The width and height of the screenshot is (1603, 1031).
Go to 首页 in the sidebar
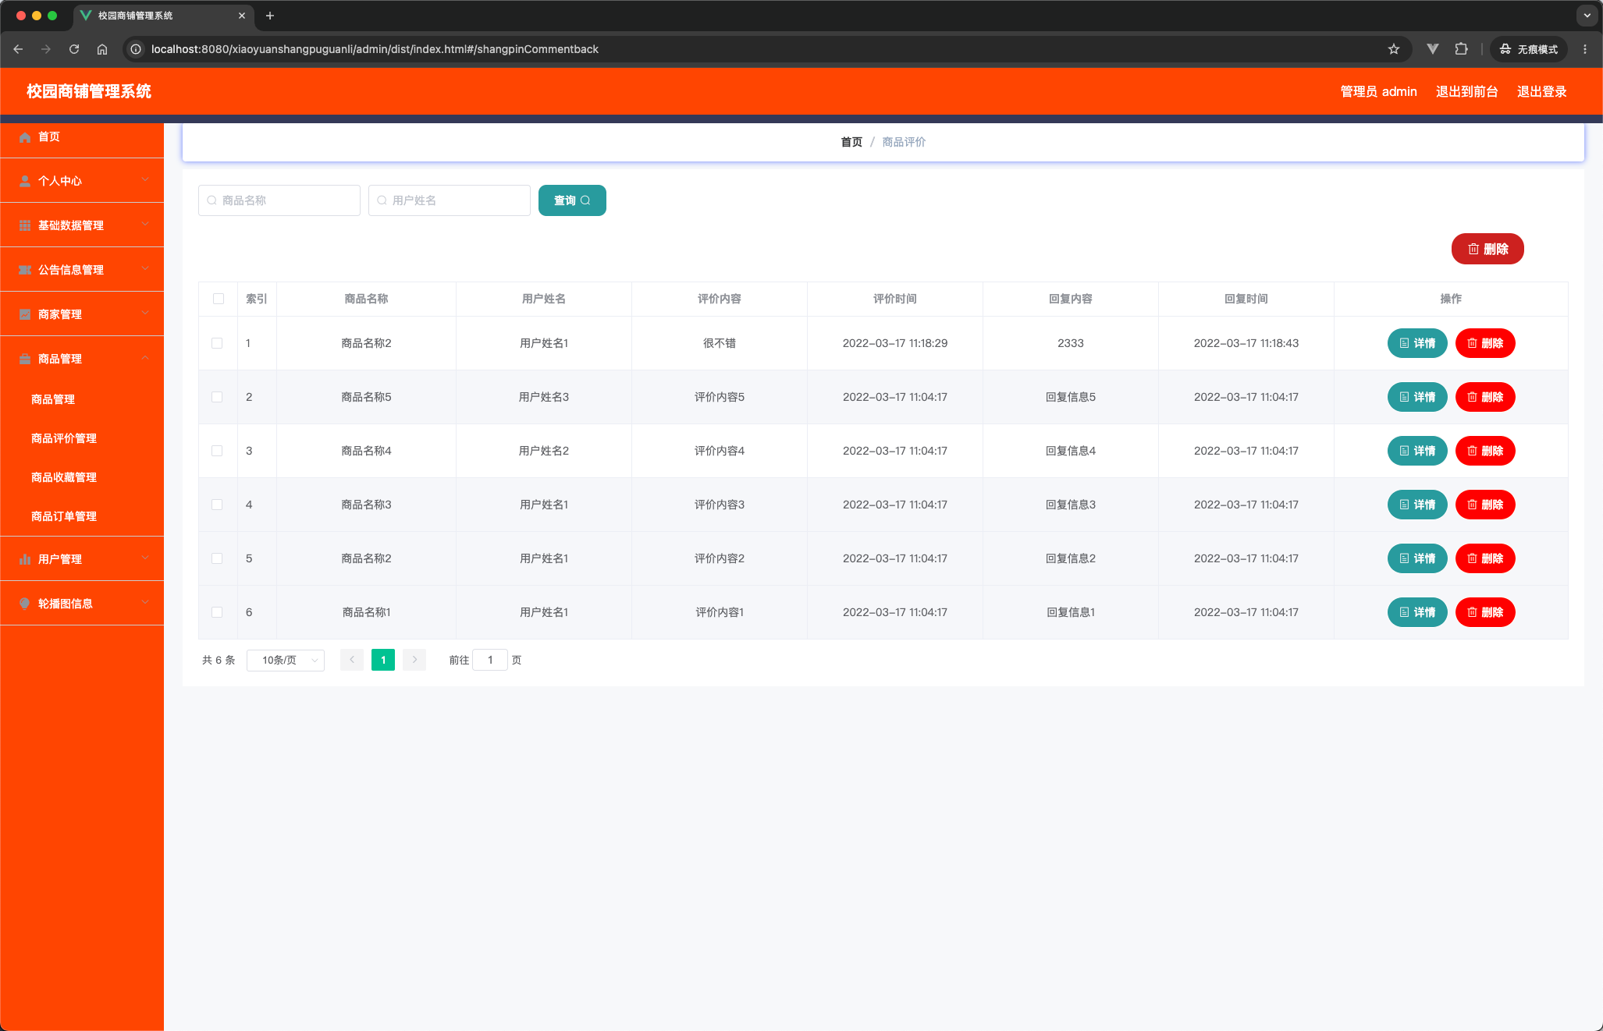click(x=48, y=137)
